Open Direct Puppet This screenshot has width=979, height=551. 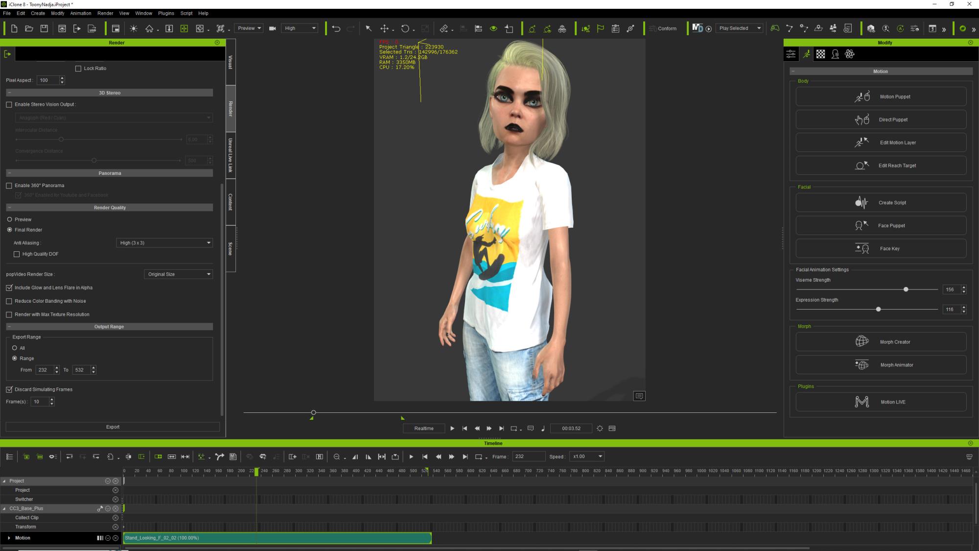(881, 120)
